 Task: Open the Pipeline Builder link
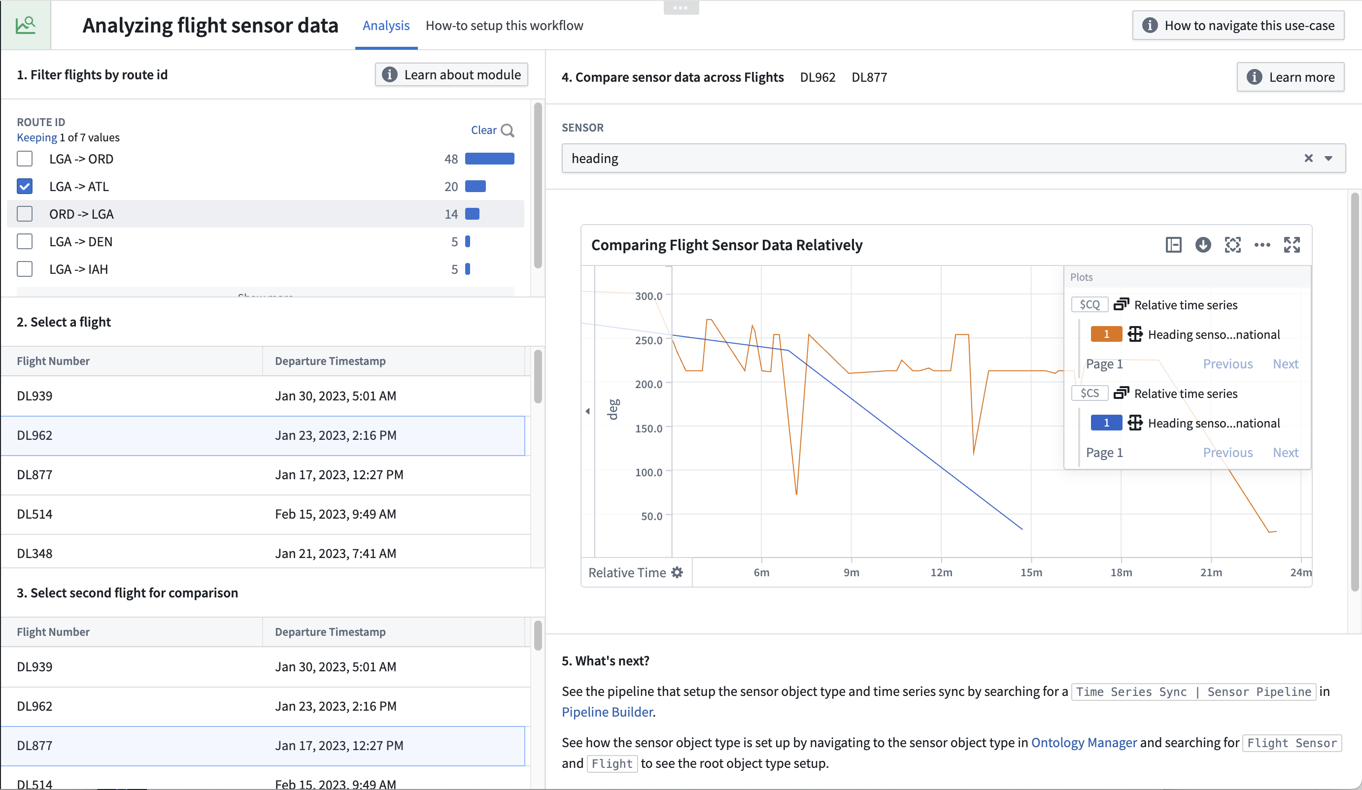click(608, 712)
